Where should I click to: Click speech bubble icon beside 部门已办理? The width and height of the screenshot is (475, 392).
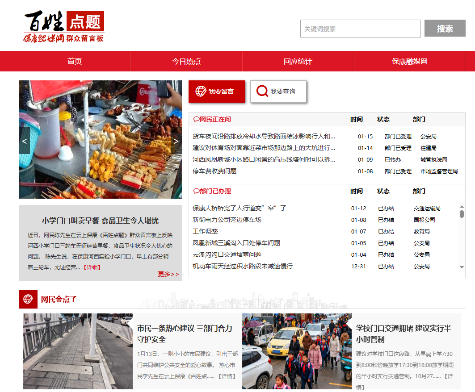pos(196,191)
